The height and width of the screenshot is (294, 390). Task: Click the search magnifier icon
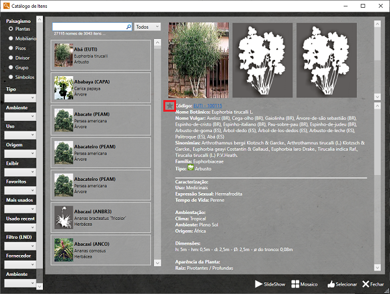click(127, 27)
